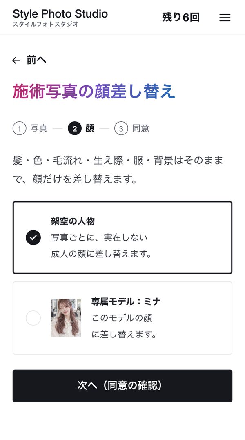Click このモデルの顔に差し替えます description
This screenshot has width=245, height=440.
pos(124,326)
